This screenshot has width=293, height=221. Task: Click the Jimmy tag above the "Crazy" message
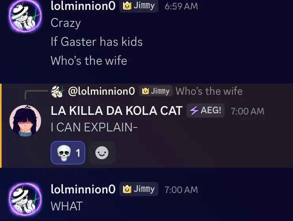(139, 6)
